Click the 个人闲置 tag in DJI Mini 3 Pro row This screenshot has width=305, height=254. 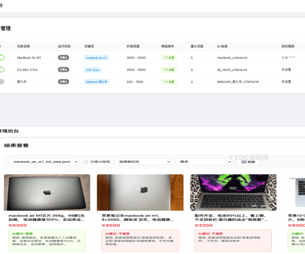click(169, 70)
